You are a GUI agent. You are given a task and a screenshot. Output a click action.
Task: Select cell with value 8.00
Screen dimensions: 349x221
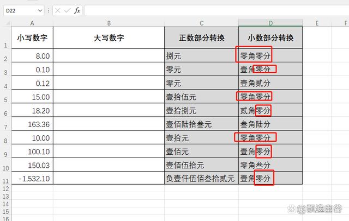point(32,55)
